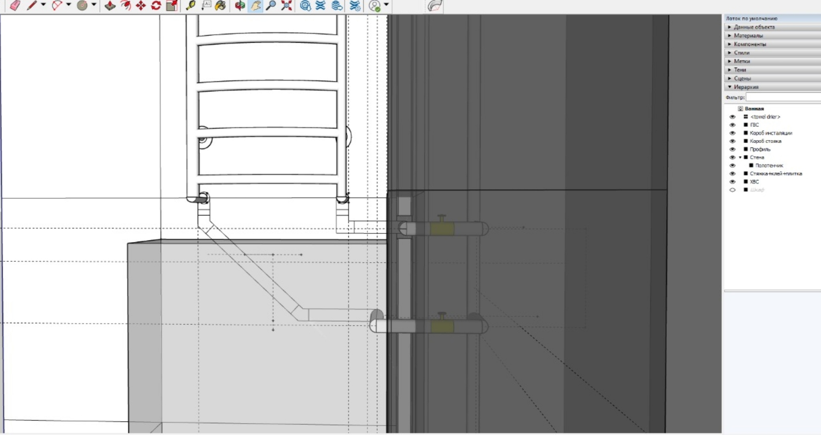Image resolution: width=821 pixels, height=435 pixels.
Task: Toggle visibility of Профиль group
Action: (x=732, y=149)
